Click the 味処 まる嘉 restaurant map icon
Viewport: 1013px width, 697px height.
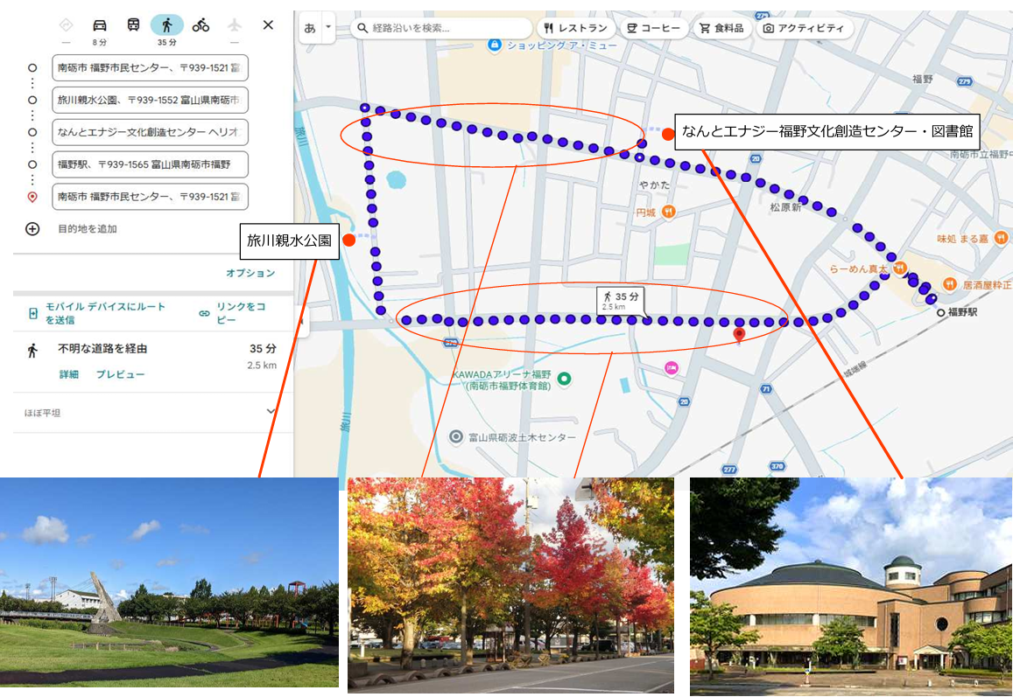[x=1000, y=238]
